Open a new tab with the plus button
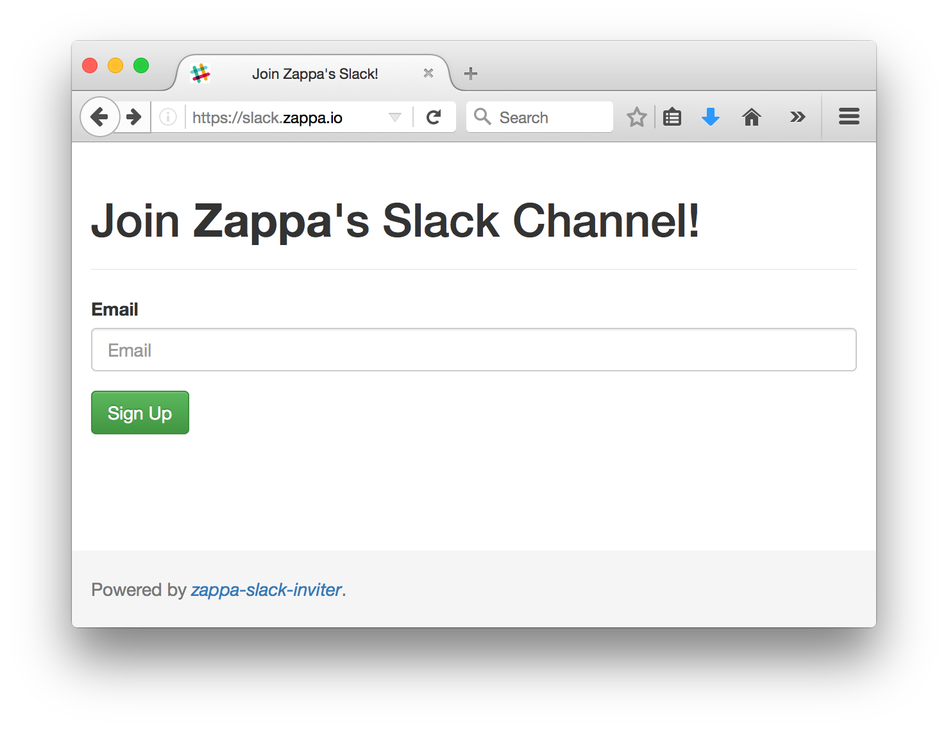The height and width of the screenshot is (730, 948). 471,74
